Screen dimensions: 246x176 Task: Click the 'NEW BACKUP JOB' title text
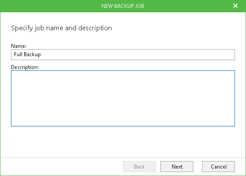[123, 6]
